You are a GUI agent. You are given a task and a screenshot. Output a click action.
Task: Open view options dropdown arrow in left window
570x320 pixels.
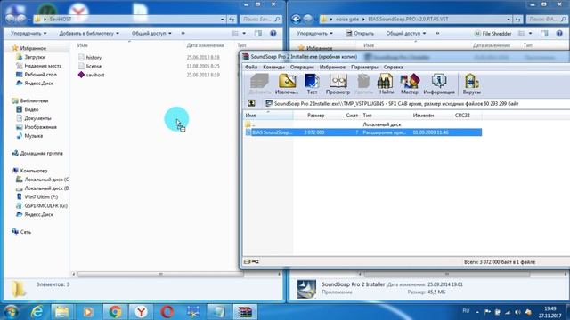pyautogui.click(x=244, y=34)
